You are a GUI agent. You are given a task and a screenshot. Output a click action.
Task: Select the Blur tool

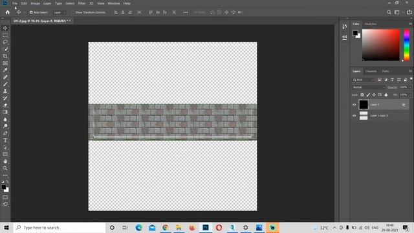[x=5, y=119]
